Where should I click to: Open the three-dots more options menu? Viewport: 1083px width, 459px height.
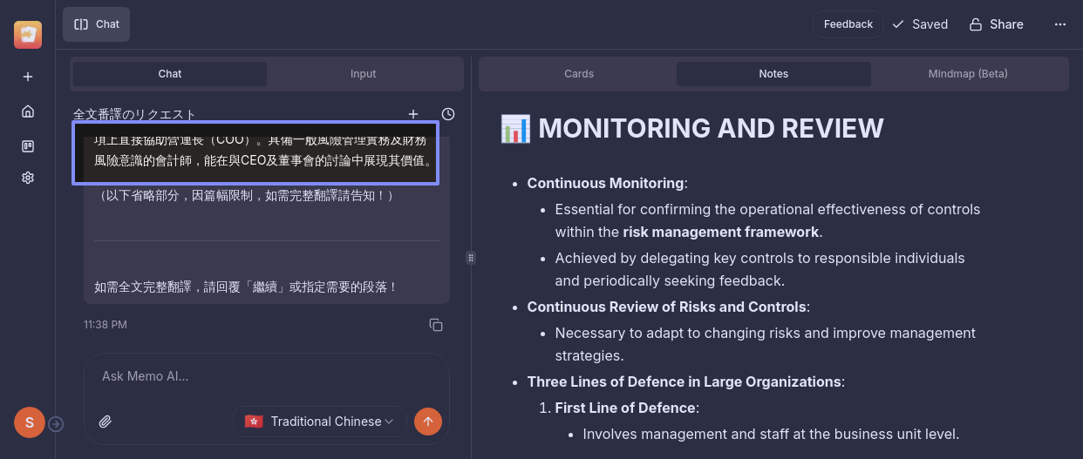click(x=1059, y=24)
